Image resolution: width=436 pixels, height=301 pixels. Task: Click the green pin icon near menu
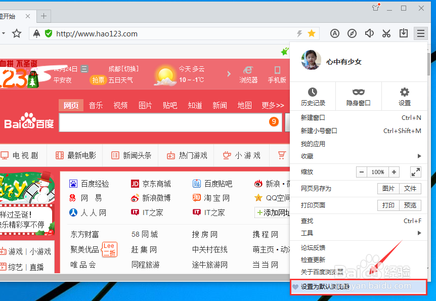[284, 51]
